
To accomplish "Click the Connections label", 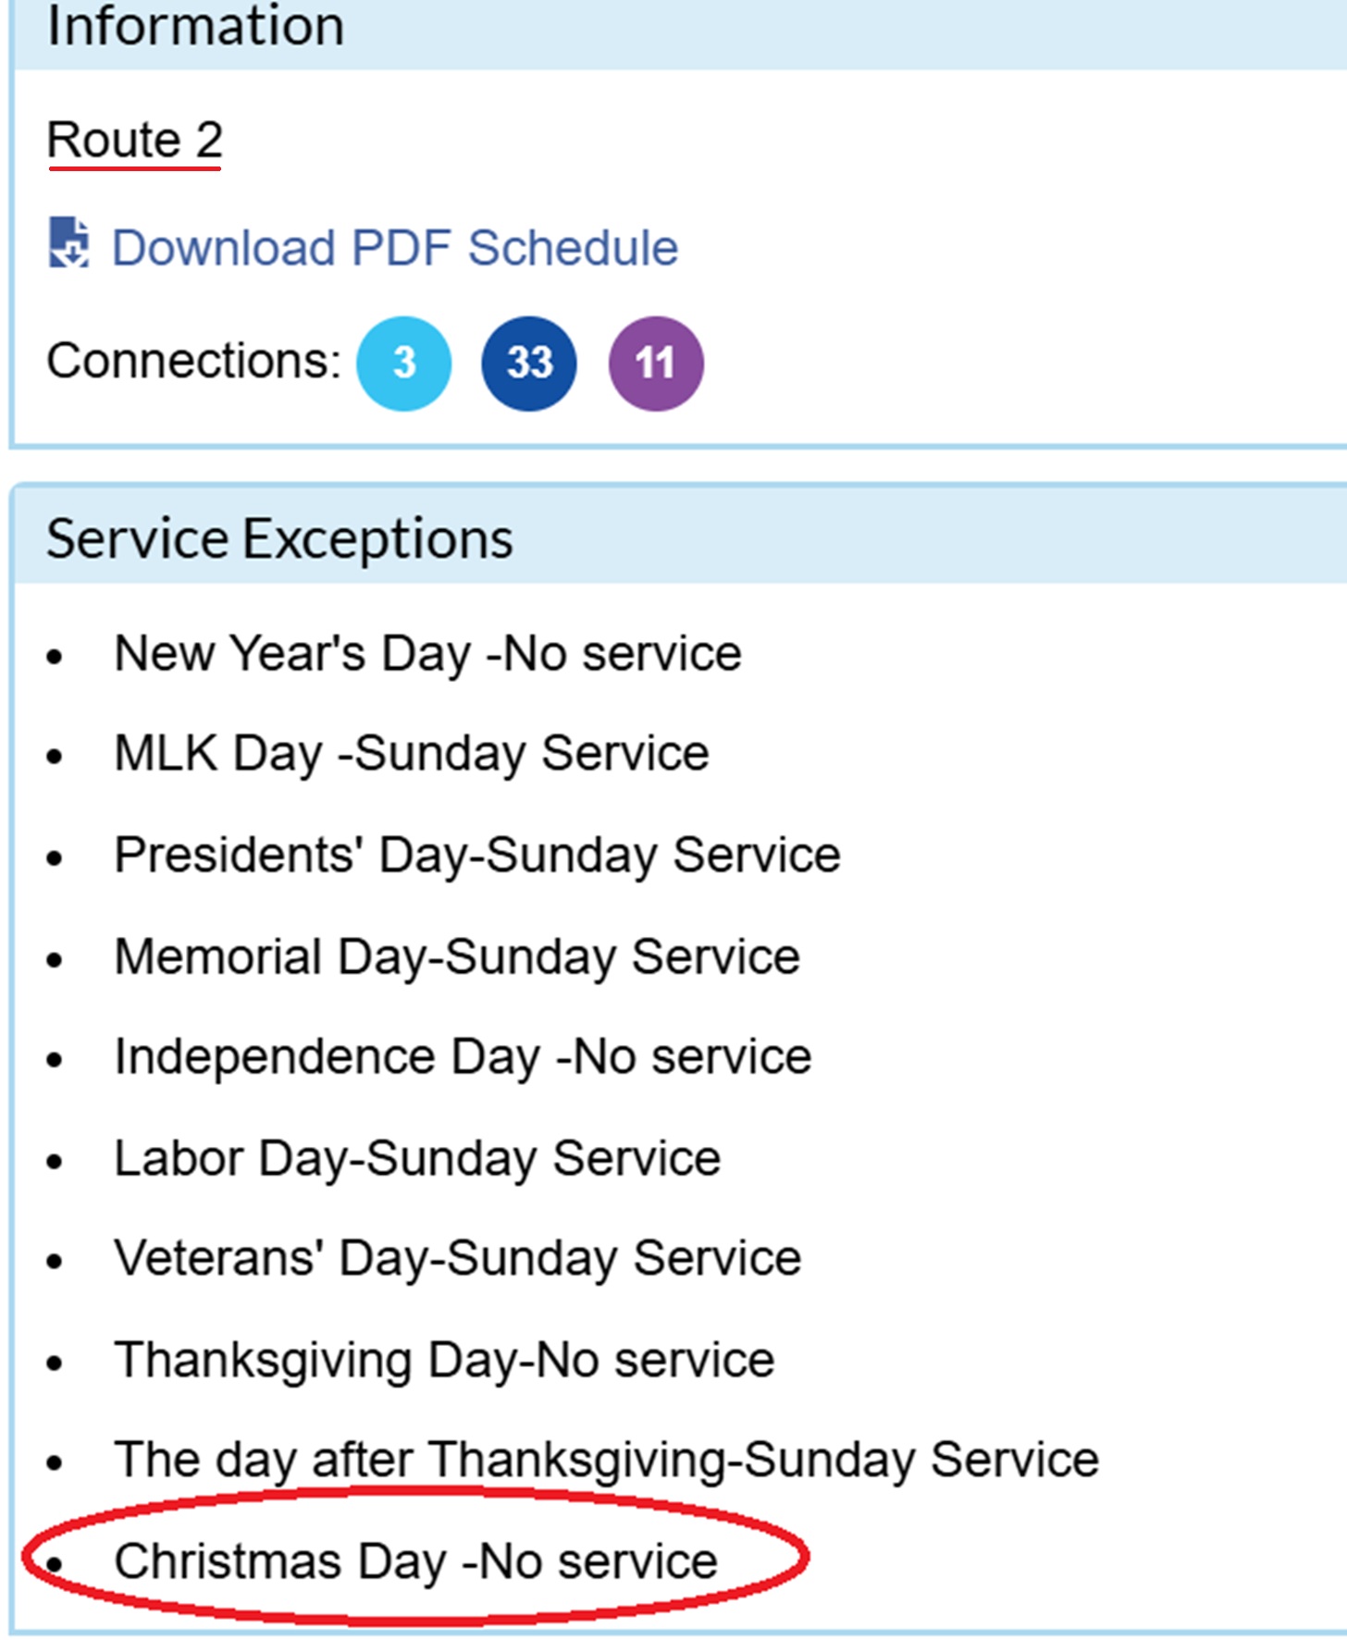I will 194,361.
